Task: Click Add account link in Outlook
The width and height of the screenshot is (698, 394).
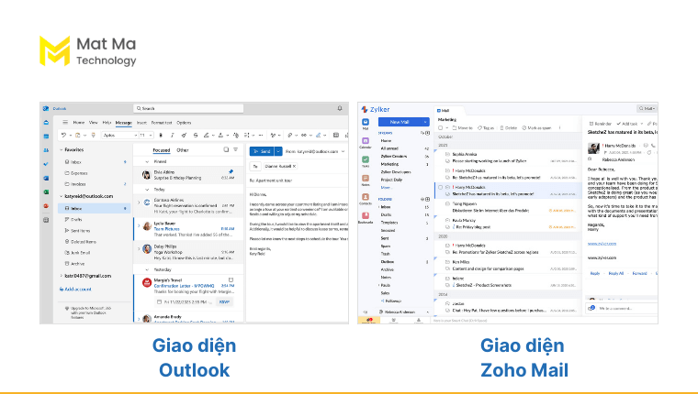Action: point(75,290)
